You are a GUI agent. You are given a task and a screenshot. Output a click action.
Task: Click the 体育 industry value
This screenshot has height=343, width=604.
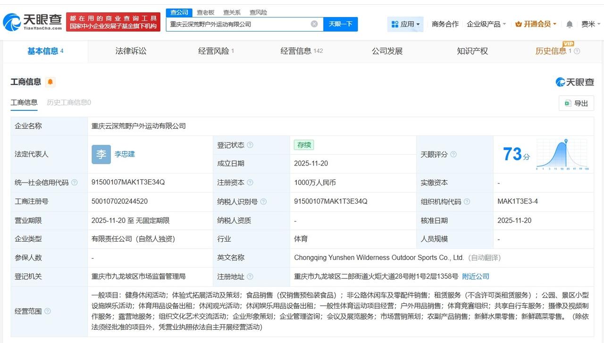tap(301, 239)
